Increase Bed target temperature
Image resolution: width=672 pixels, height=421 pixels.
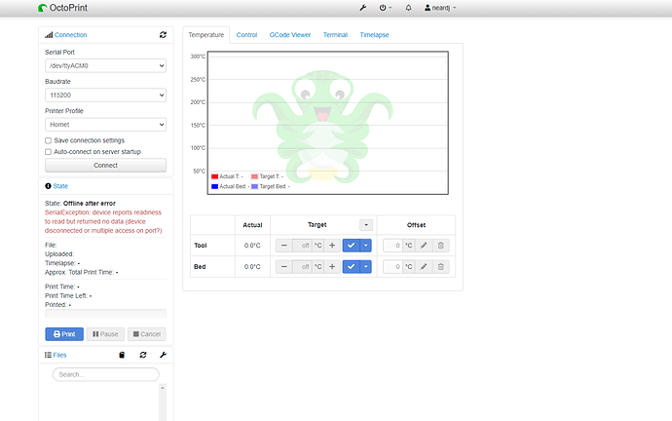click(332, 267)
